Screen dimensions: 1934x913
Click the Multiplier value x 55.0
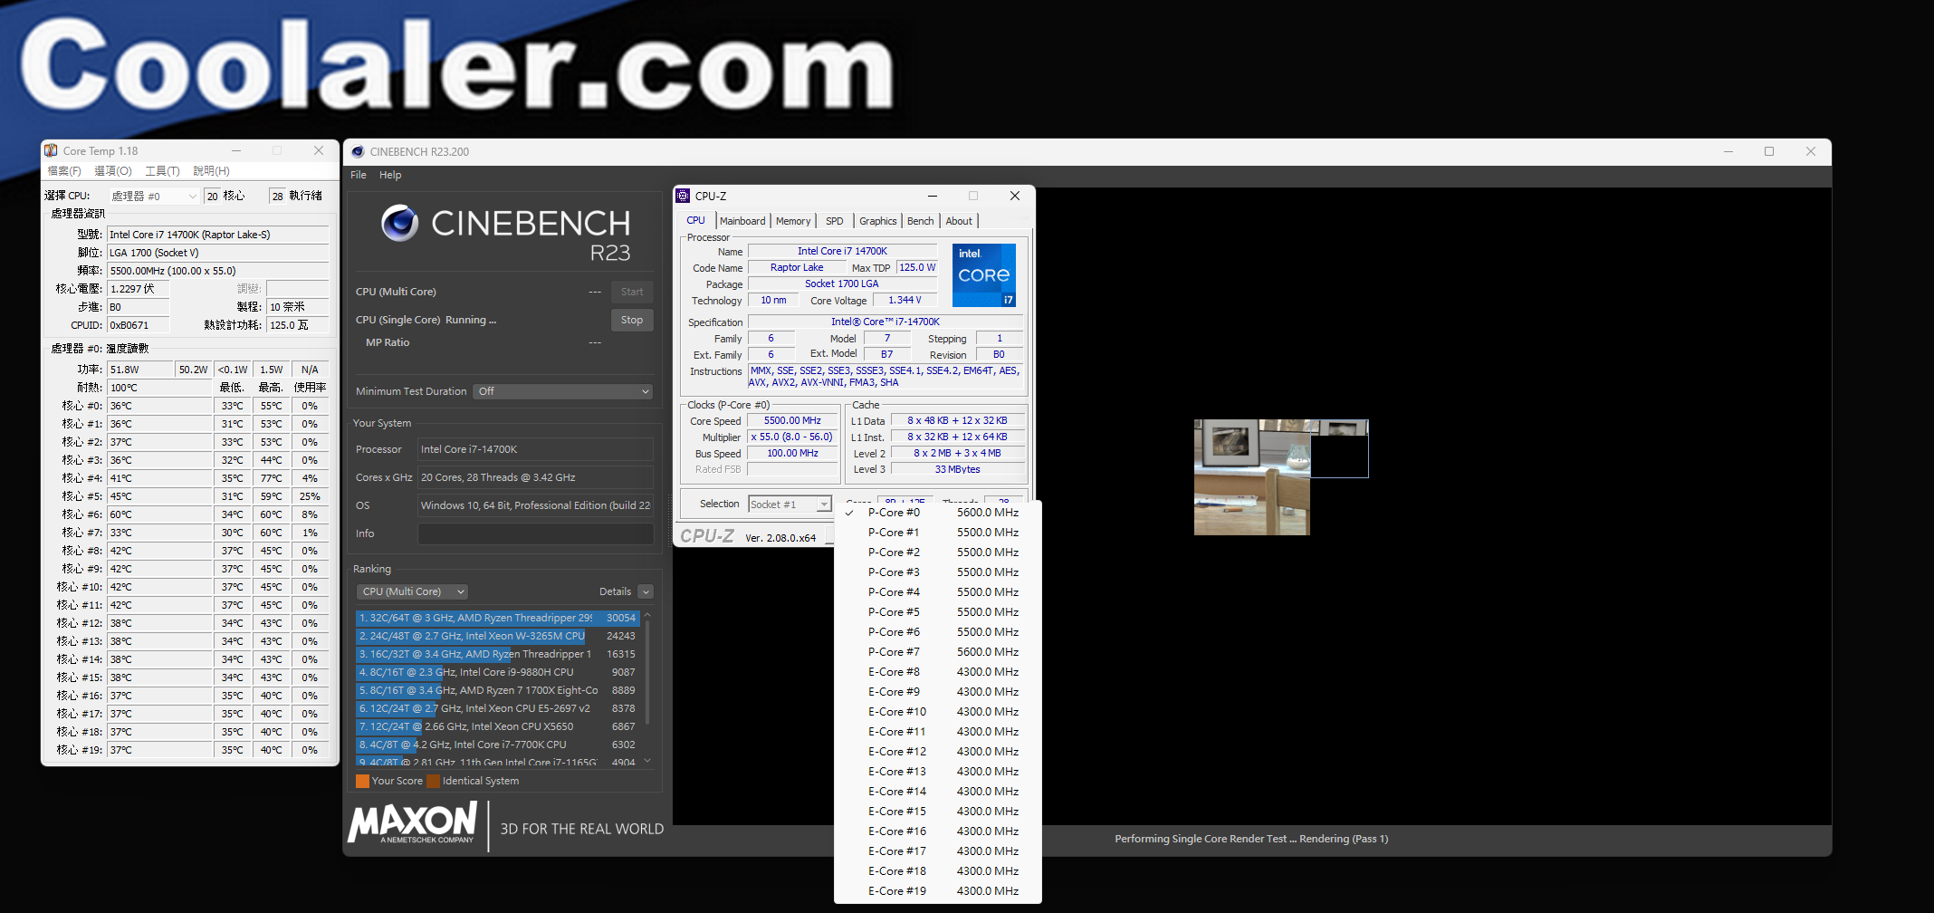pos(792,437)
